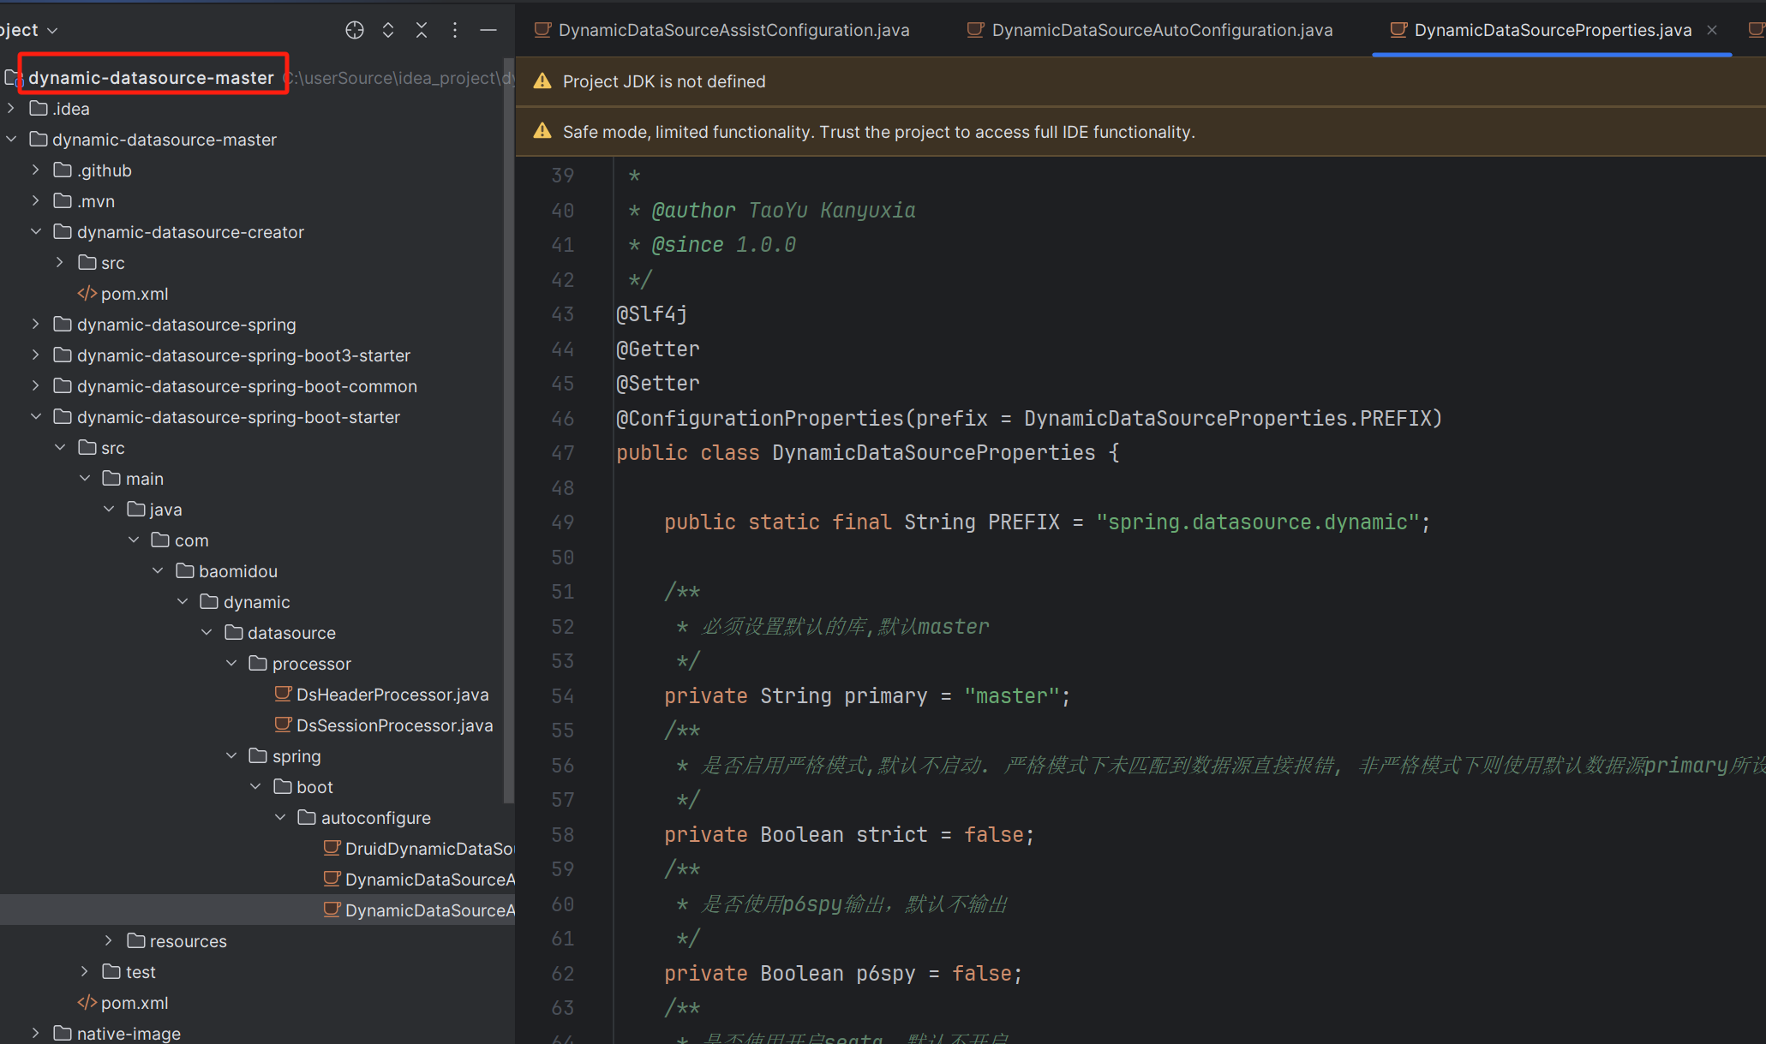Select the dynamic-datasource-master project root

click(152, 78)
